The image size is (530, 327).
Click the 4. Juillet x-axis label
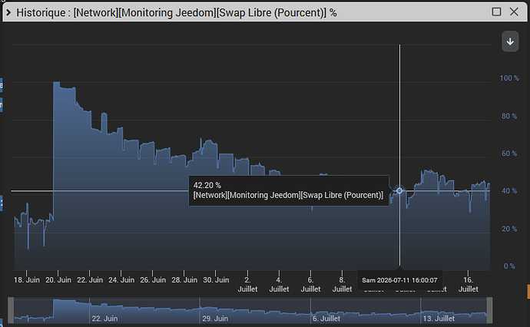(279, 285)
